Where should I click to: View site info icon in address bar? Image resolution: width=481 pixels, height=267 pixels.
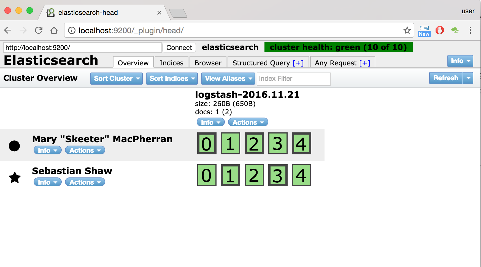pyautogui.click(x=72, y=30)
